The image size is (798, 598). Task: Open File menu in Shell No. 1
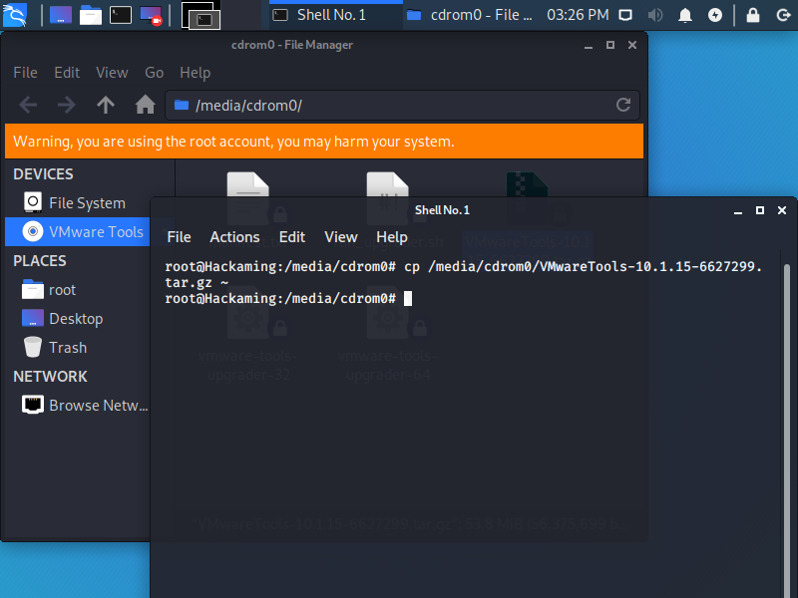pyautogui.click(x=180, y=237)
